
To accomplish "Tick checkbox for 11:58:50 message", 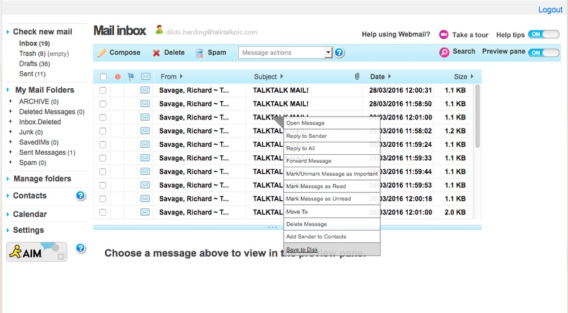I will (x=103, y=104).
